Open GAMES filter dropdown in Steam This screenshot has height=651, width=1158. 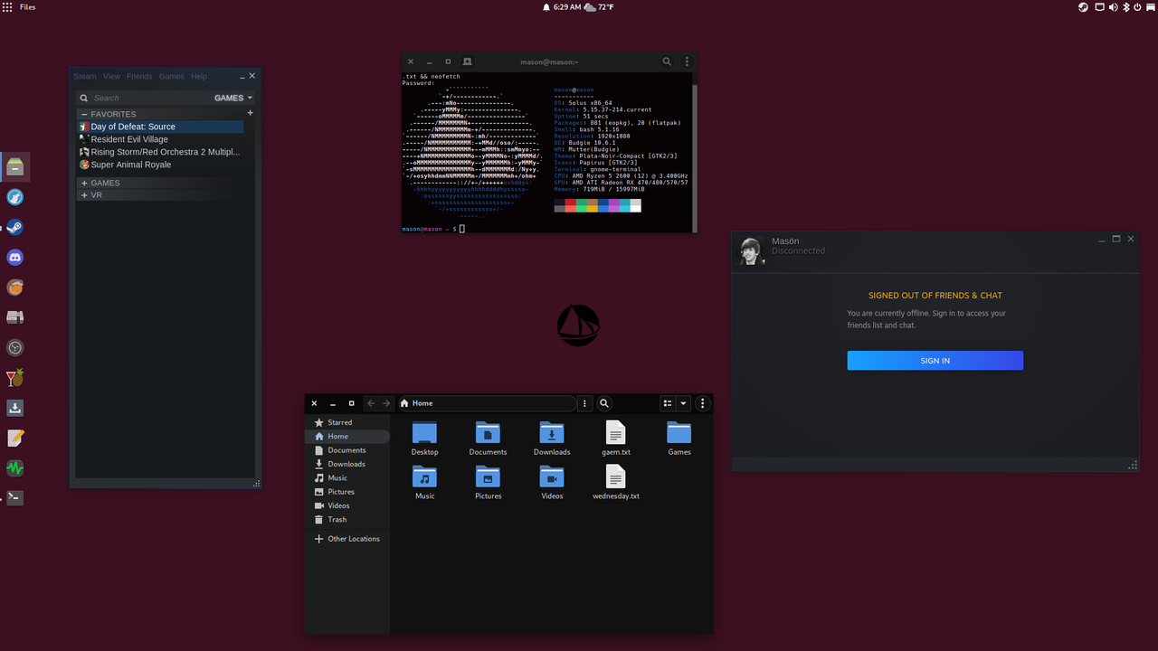click(x=233, y=98)
